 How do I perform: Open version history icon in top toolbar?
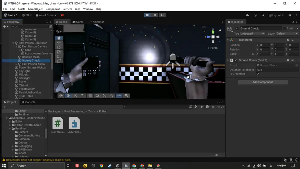255,15
